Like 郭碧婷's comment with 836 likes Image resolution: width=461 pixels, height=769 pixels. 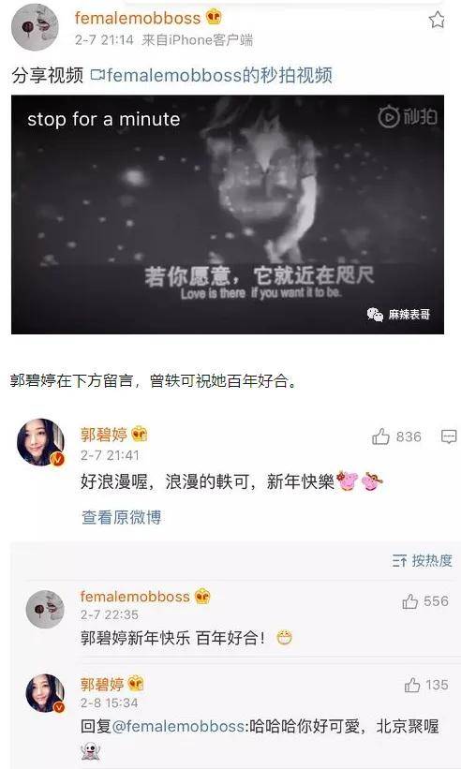point(380,436)
